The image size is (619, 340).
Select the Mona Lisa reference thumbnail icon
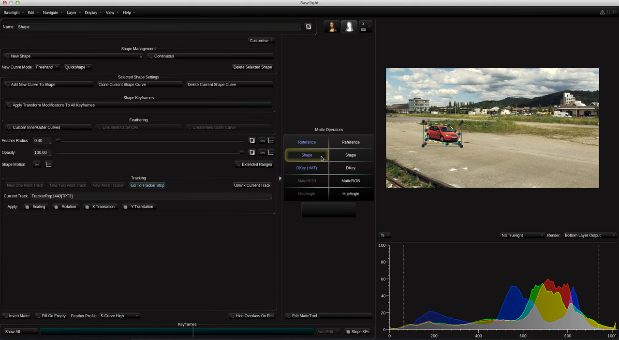point(331,26)
